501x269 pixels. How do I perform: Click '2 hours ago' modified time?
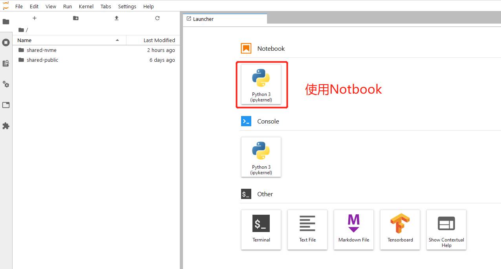pos(161,50)
